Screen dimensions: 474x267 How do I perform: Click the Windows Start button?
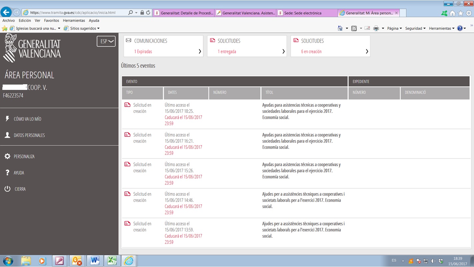point(8,261)
